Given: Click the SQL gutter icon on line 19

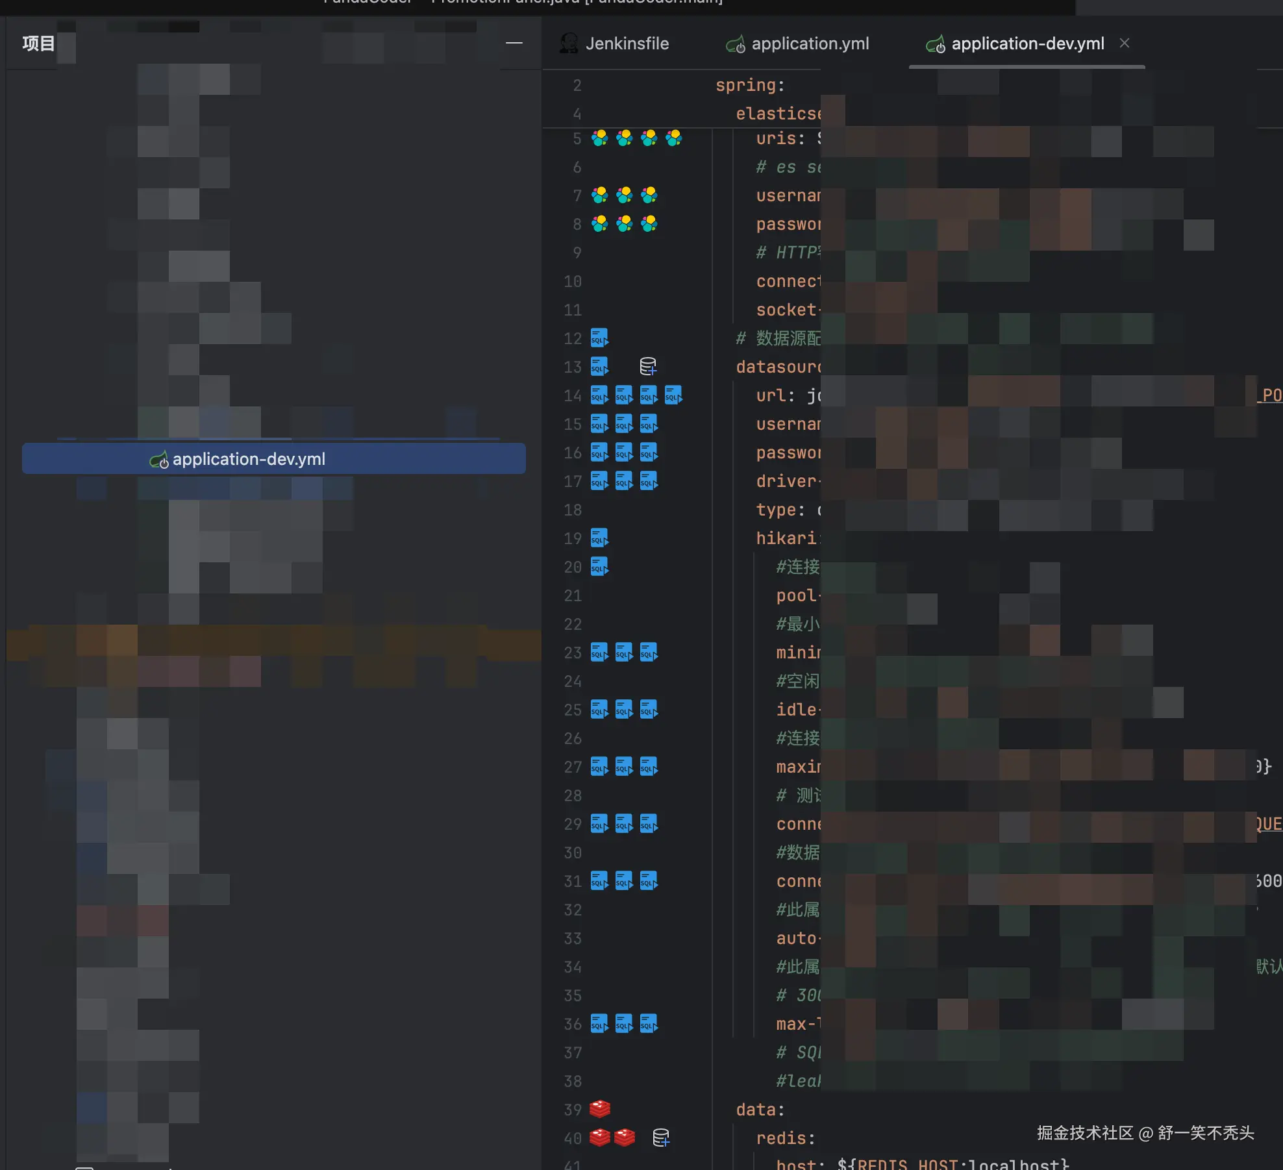Looking at the screenshot, I should tap(599, 538).
